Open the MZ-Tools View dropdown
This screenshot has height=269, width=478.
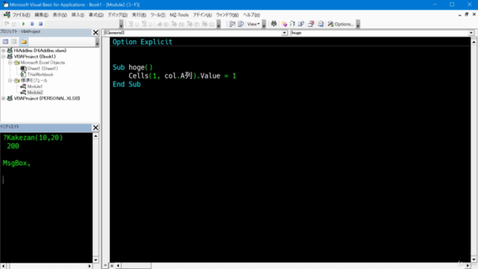pos(253,24)
